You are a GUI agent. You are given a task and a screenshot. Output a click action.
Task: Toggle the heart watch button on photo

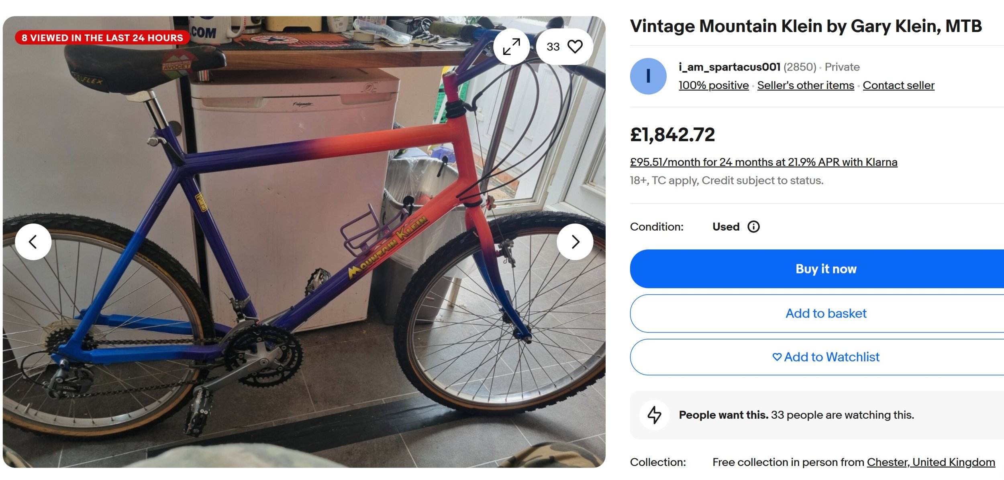click(564, 47)
